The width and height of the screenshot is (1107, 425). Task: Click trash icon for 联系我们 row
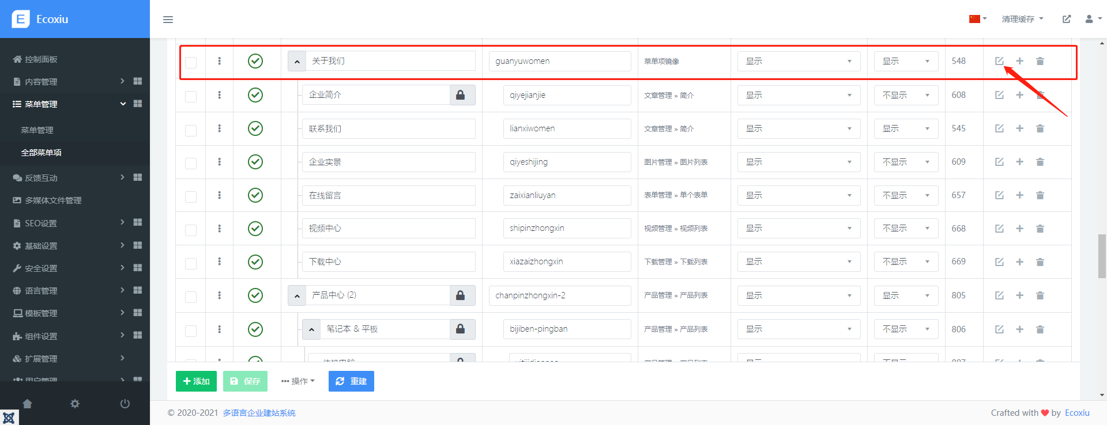tap(1040, 128)
